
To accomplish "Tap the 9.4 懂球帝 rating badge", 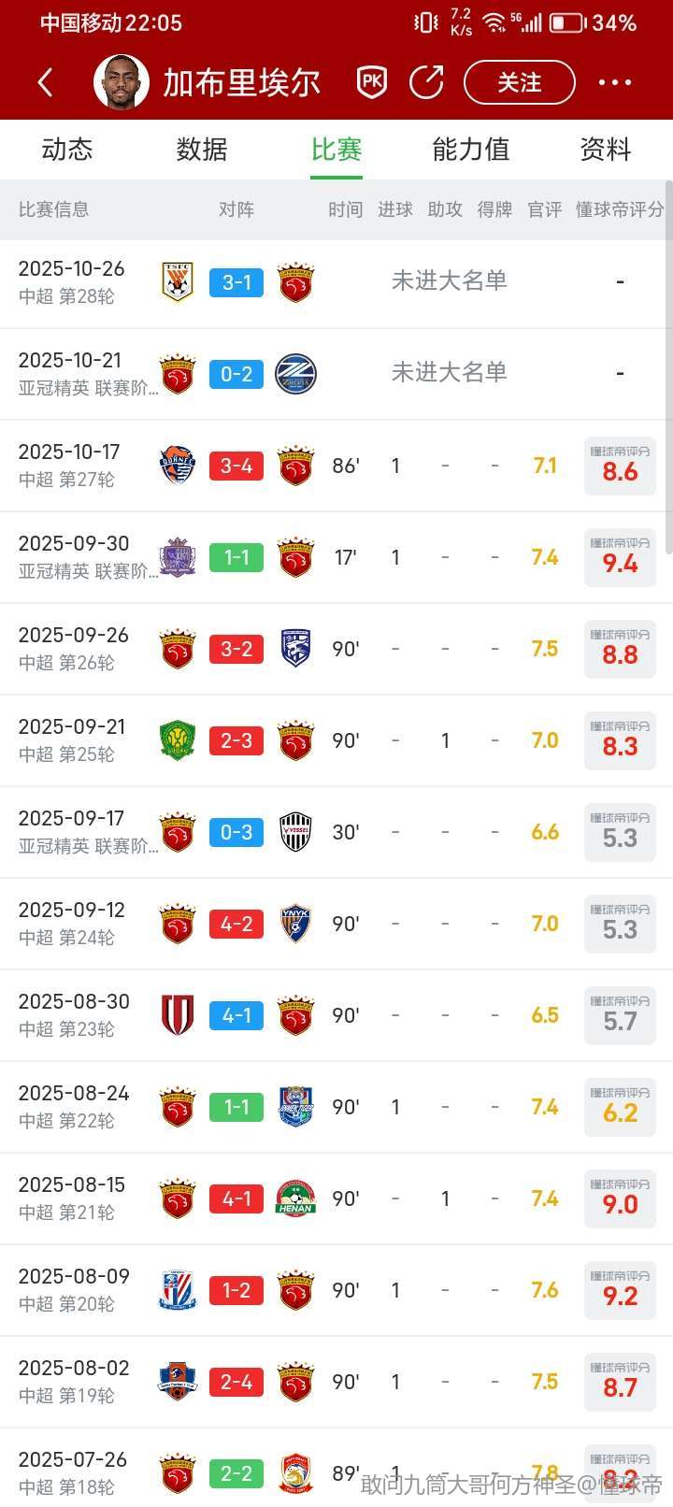I will (x=620, y=557).
